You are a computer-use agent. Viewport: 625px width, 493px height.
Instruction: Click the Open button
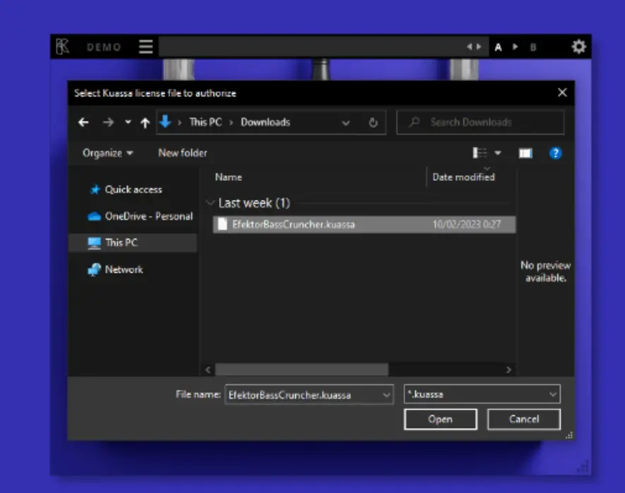[440, 419]
